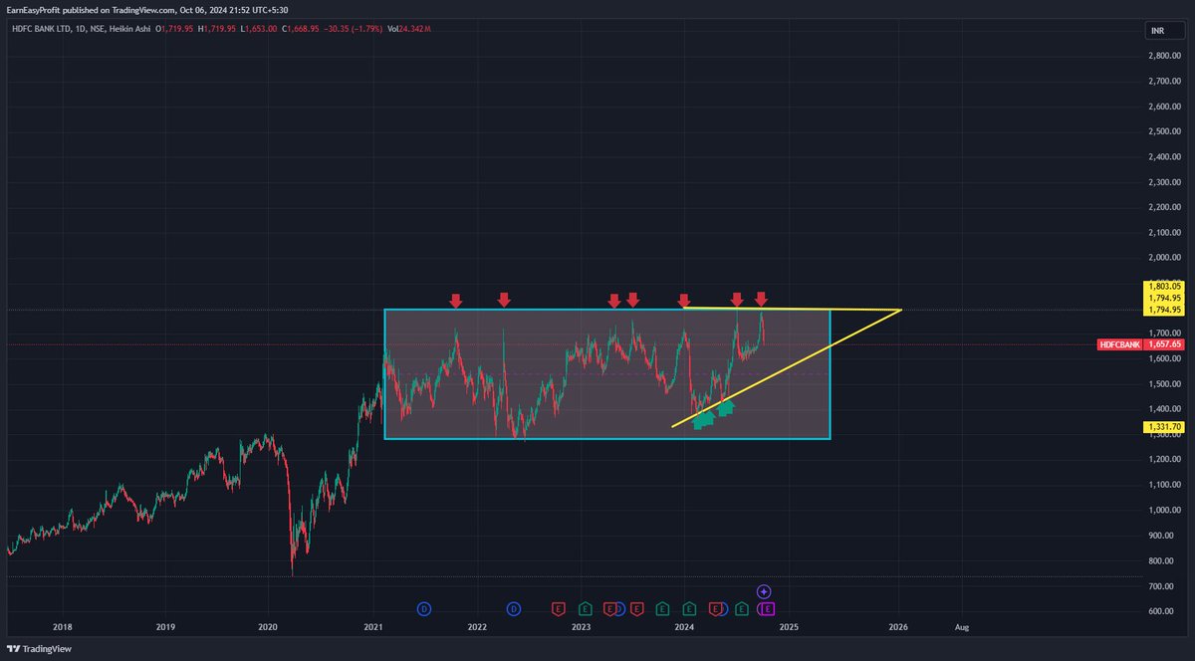Open the green earnings E marker nearest the 2023 label
1195x661 pixels.
(x=586, y=609)
